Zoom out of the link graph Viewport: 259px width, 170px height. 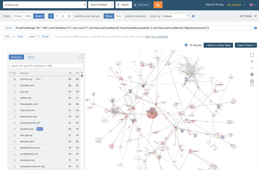click(252, 68)
